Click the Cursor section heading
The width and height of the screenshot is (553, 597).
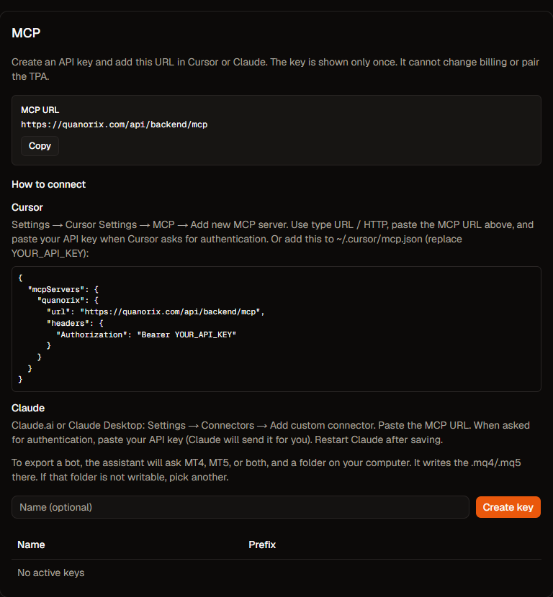coord(27,207)
